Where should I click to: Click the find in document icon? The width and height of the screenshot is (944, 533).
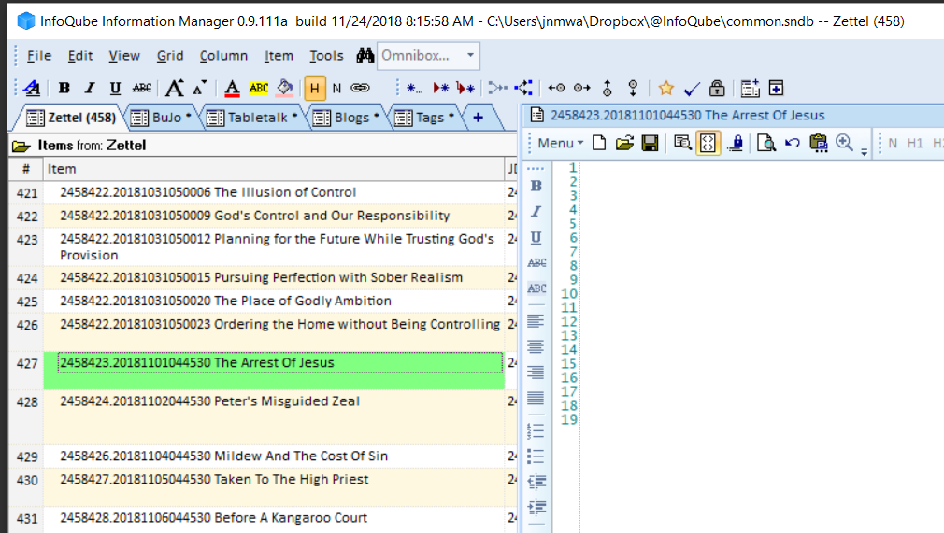click(682, 143)
